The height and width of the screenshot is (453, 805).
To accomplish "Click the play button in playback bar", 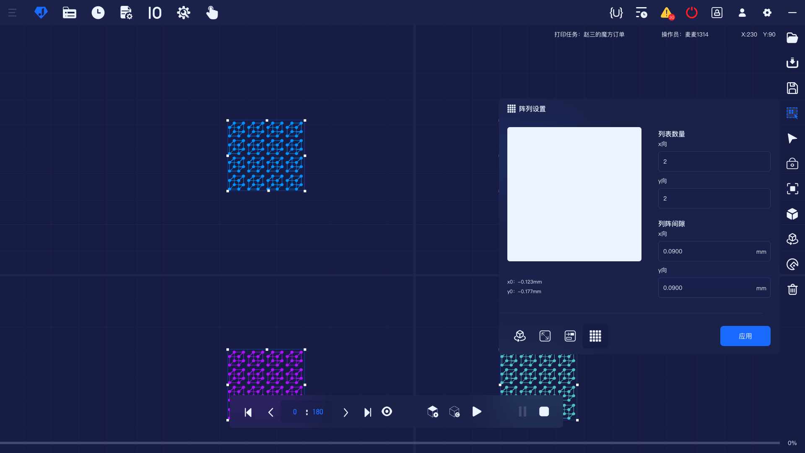I will coord(477,412).
